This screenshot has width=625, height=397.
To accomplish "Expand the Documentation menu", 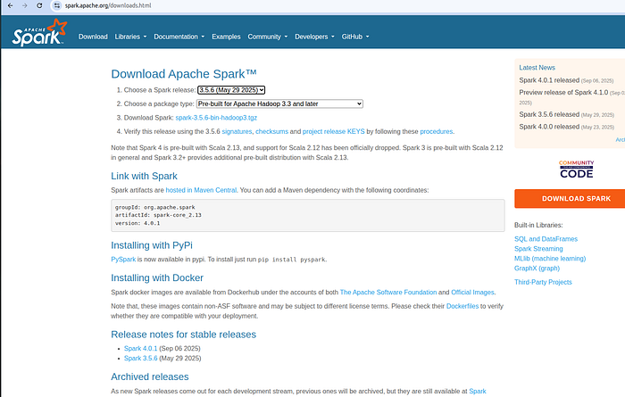I will [x=179, y=37].
